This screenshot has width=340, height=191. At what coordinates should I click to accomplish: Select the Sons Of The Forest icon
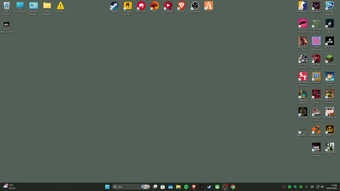tap(316, 97)
